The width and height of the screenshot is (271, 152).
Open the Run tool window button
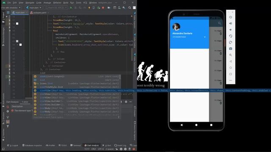107,145
